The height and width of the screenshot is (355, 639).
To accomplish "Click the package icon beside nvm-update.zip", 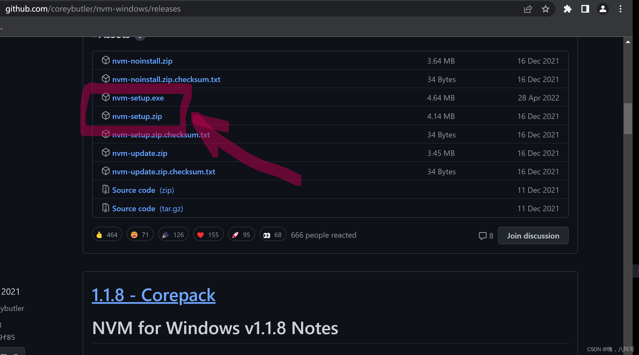I will [106, 153].
